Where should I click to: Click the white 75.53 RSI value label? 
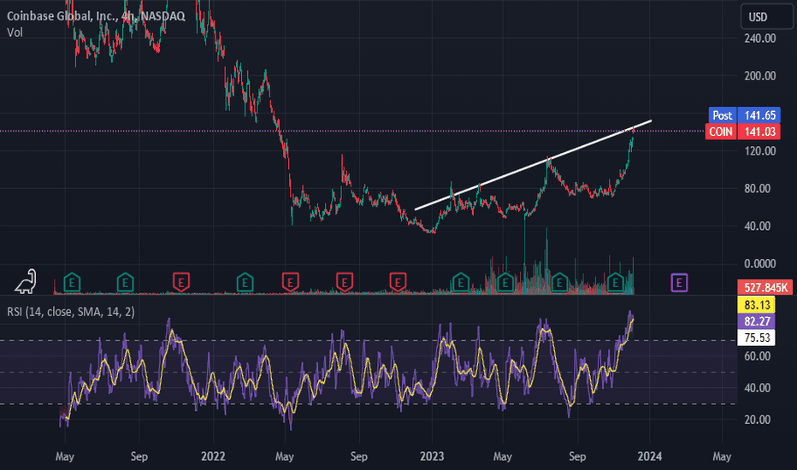[x=756, y=338]
